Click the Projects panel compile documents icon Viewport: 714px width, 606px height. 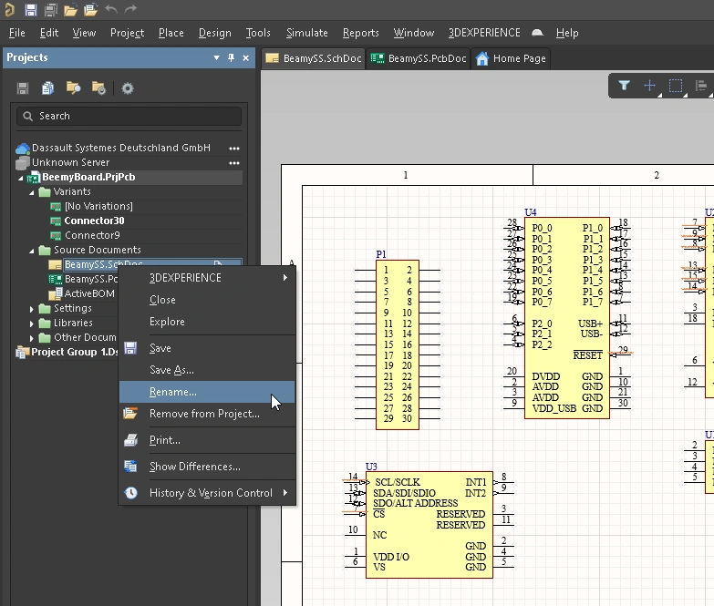coord(47,88)
